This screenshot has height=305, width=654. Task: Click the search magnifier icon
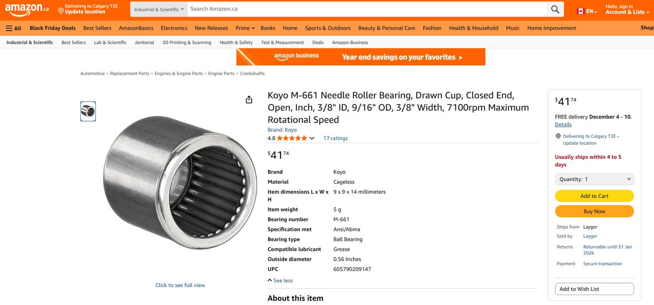(555, 9)
